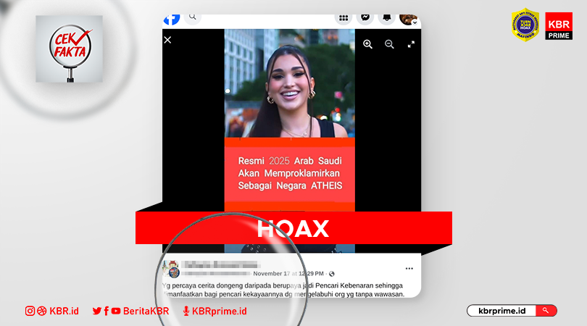587x326 pixels.
Task: Open Messenger chat icon
Action: (365, 17)
